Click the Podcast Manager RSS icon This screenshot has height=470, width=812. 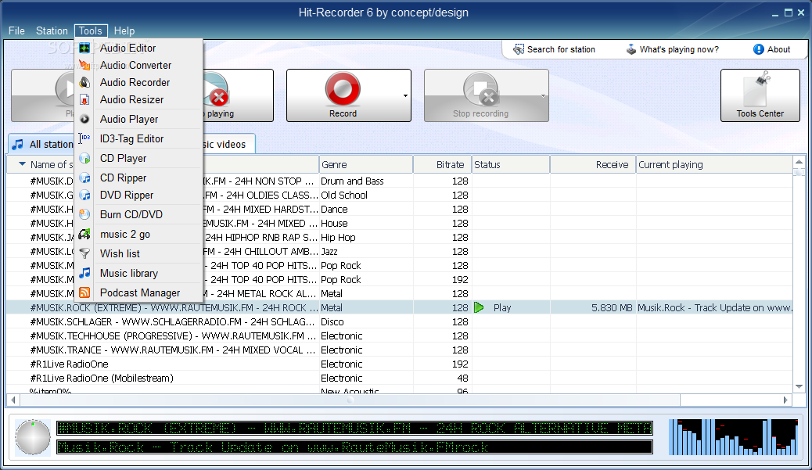click(84, 293)
